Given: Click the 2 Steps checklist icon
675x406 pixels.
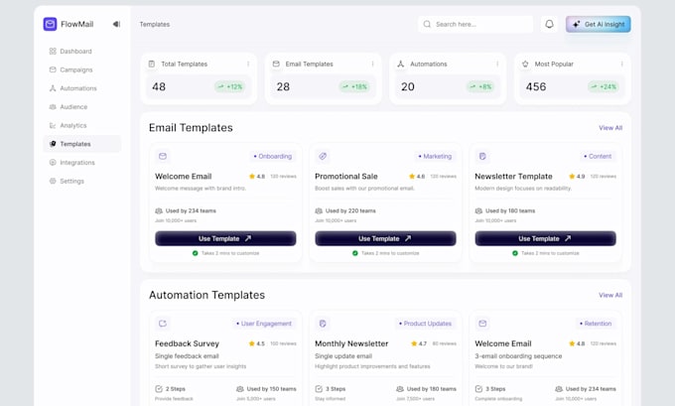Looking at the screenshot, I should [159, 389].
